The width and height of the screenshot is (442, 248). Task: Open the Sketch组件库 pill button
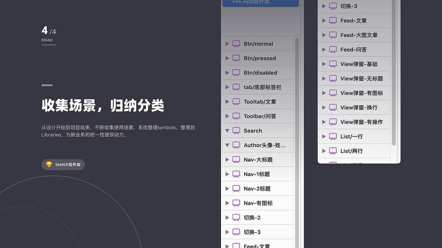click(x=63, y=165)
